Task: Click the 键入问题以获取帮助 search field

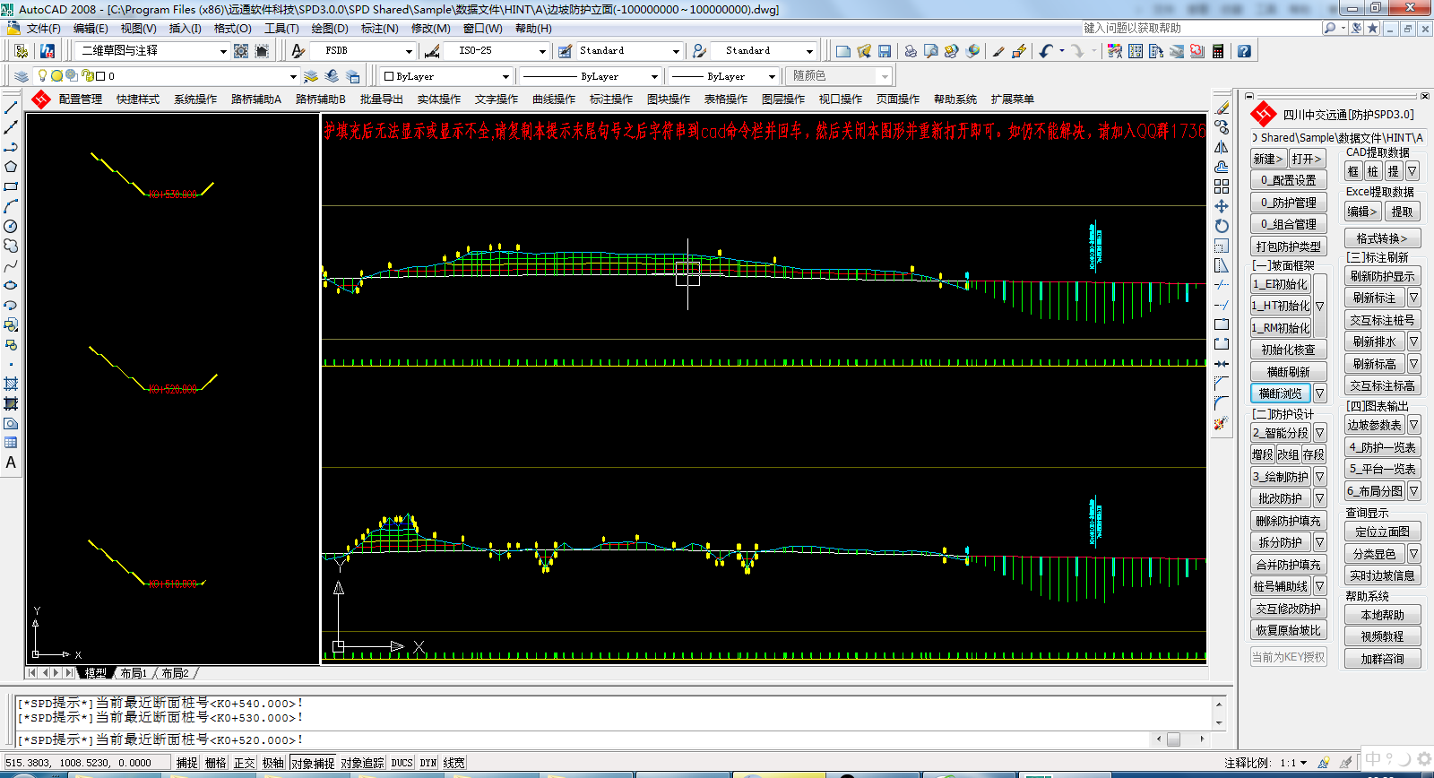Action: [1199, 29]
